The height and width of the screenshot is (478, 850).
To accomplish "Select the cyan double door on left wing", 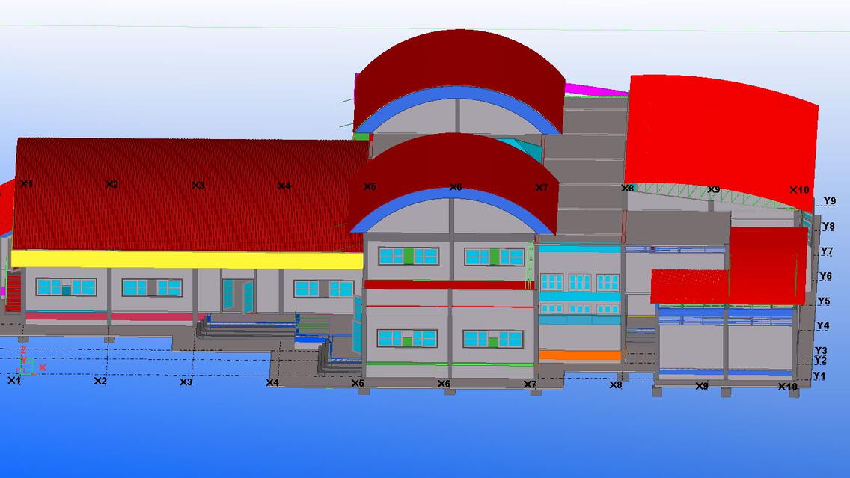I will [x=238, y=296].
